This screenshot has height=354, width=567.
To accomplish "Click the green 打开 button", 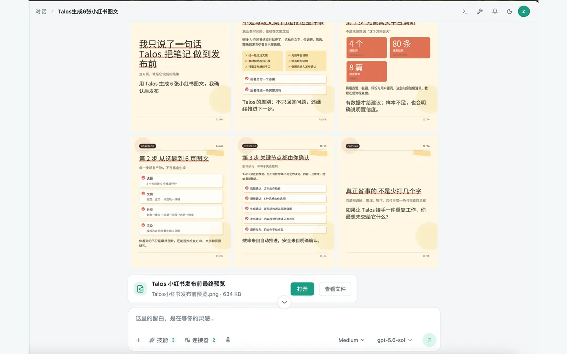I will [x=302, y=289].
